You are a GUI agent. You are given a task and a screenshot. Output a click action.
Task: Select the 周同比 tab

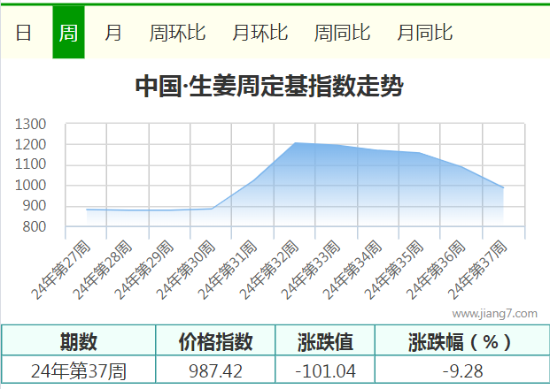click(x=342, y=33)
